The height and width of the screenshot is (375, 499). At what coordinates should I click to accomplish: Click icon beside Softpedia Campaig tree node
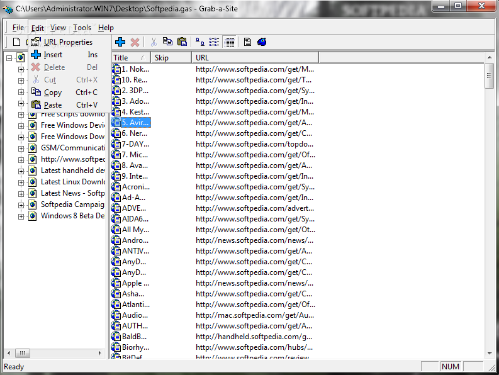coord(33,204)
